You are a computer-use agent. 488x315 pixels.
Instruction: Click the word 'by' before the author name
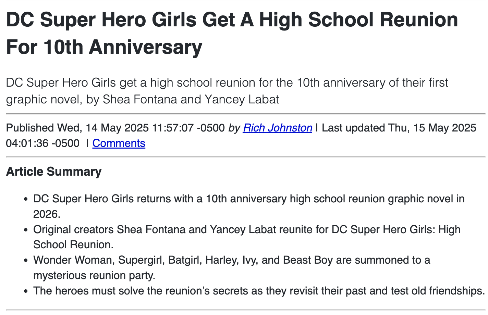(234, 128)
